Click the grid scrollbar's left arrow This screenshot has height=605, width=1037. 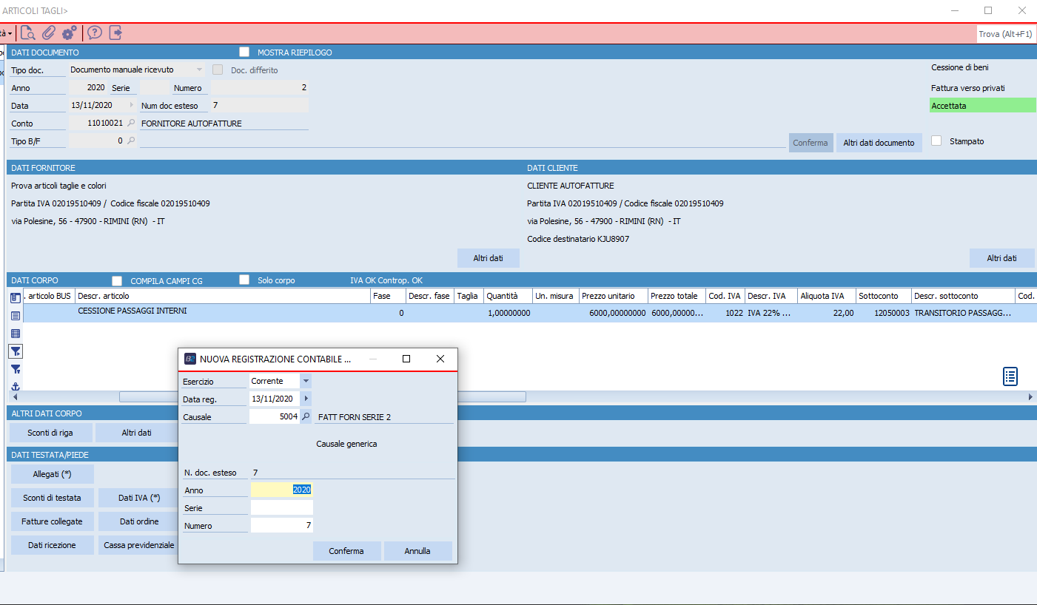15,397
